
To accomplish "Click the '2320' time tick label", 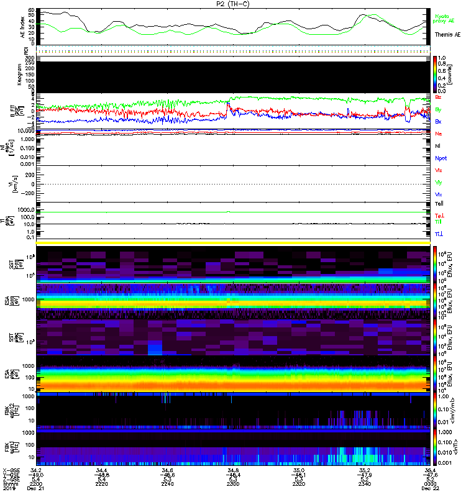I will [299, 484].
